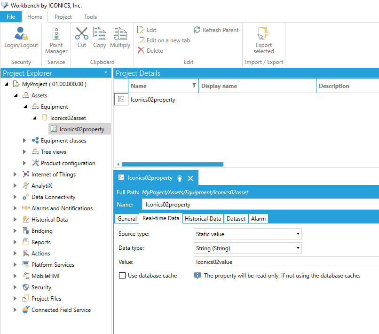The width and height of the screenshot is (379, 334).
Task: Click the Cut scissors icon
Action: [82, 33]
